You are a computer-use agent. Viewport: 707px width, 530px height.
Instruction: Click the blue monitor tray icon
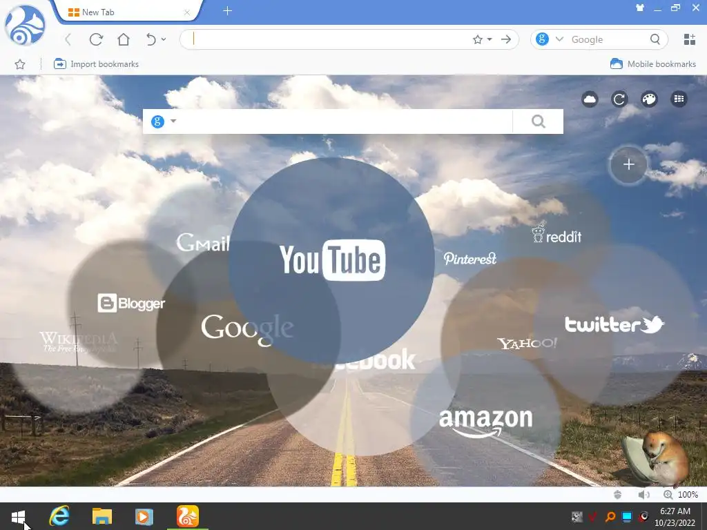click(627, 517)
